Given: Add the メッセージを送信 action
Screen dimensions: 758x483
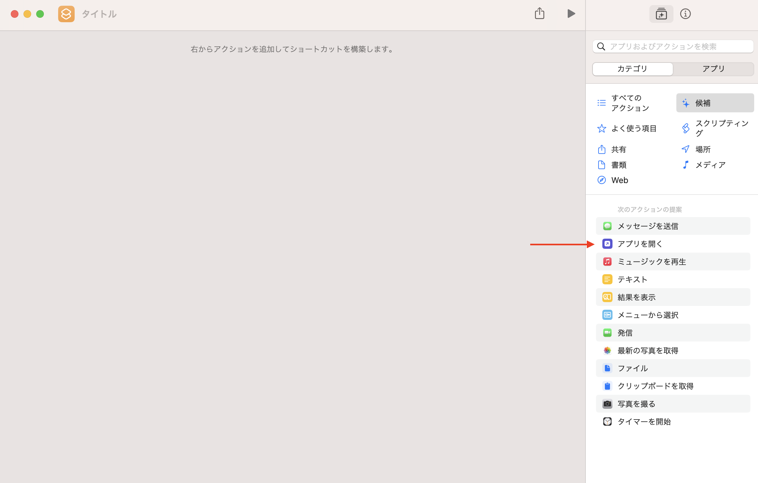Looking at the screenshot, I should click(x=648, y=226).
